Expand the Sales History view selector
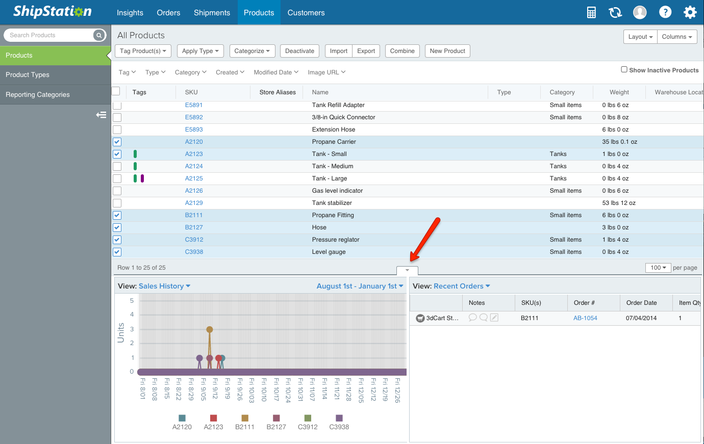The height and width of the screenshot is (444, 704). [x=164, y=286]
